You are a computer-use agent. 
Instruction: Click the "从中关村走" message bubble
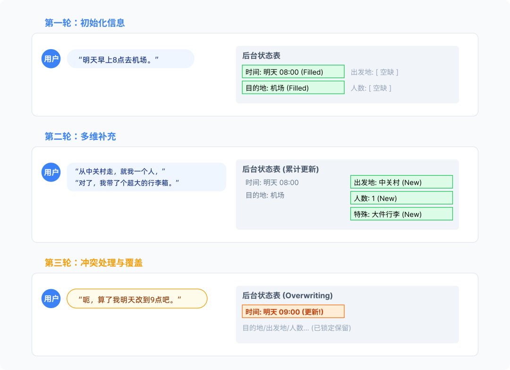(146, 177)
